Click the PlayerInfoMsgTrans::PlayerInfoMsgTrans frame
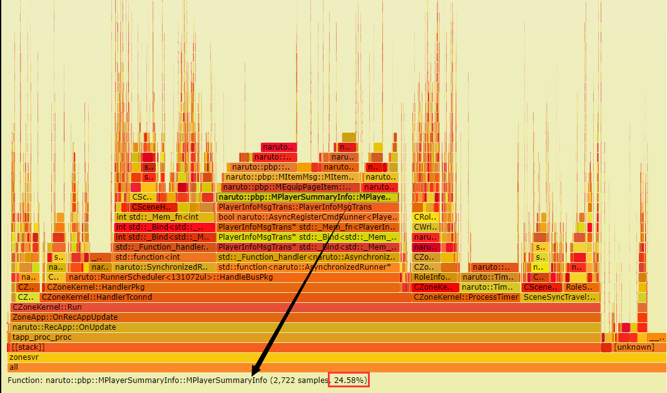This screenshot has height=393, width=667. click(308, 207)
